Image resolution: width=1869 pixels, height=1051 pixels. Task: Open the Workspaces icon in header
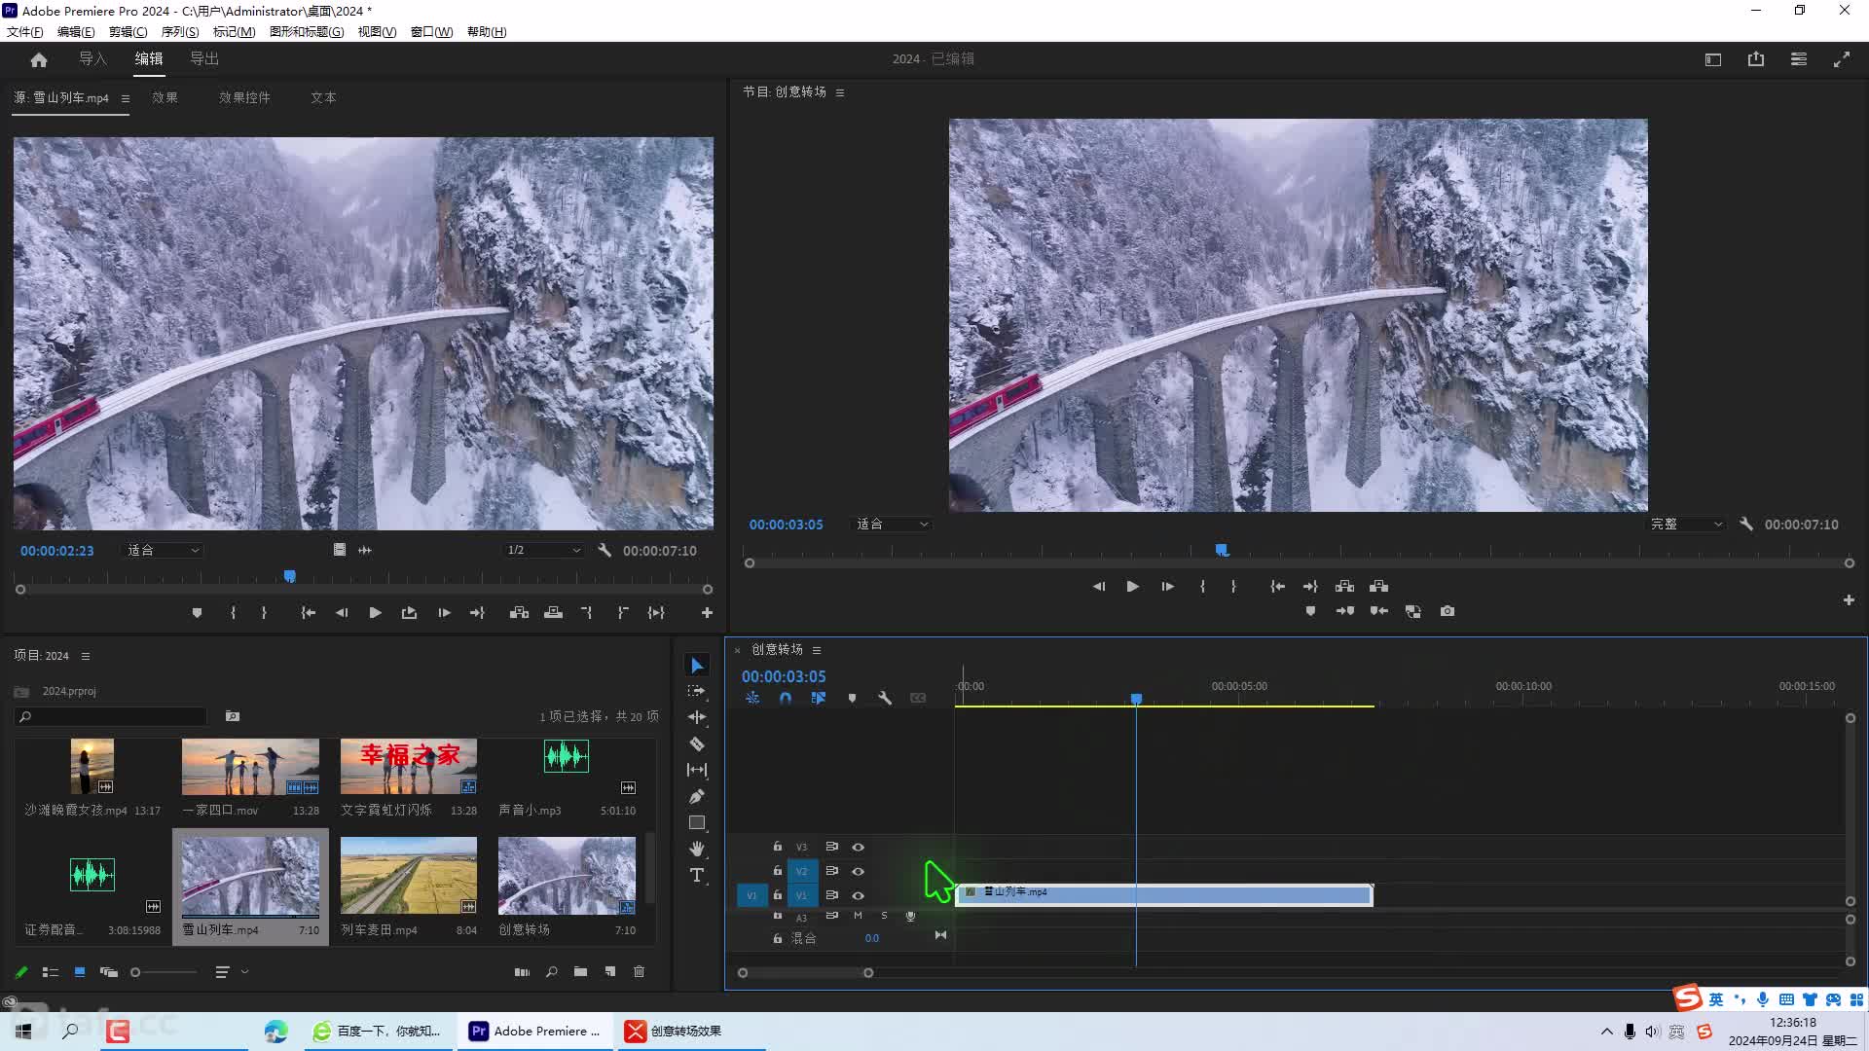point(1713,59)
